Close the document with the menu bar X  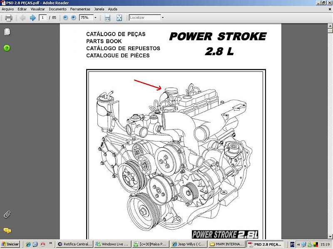pos(330,9)
